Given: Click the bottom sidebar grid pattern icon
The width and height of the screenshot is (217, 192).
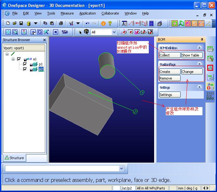Looking at the screenshot, I should pyautogui.click(x=210, y=96).
